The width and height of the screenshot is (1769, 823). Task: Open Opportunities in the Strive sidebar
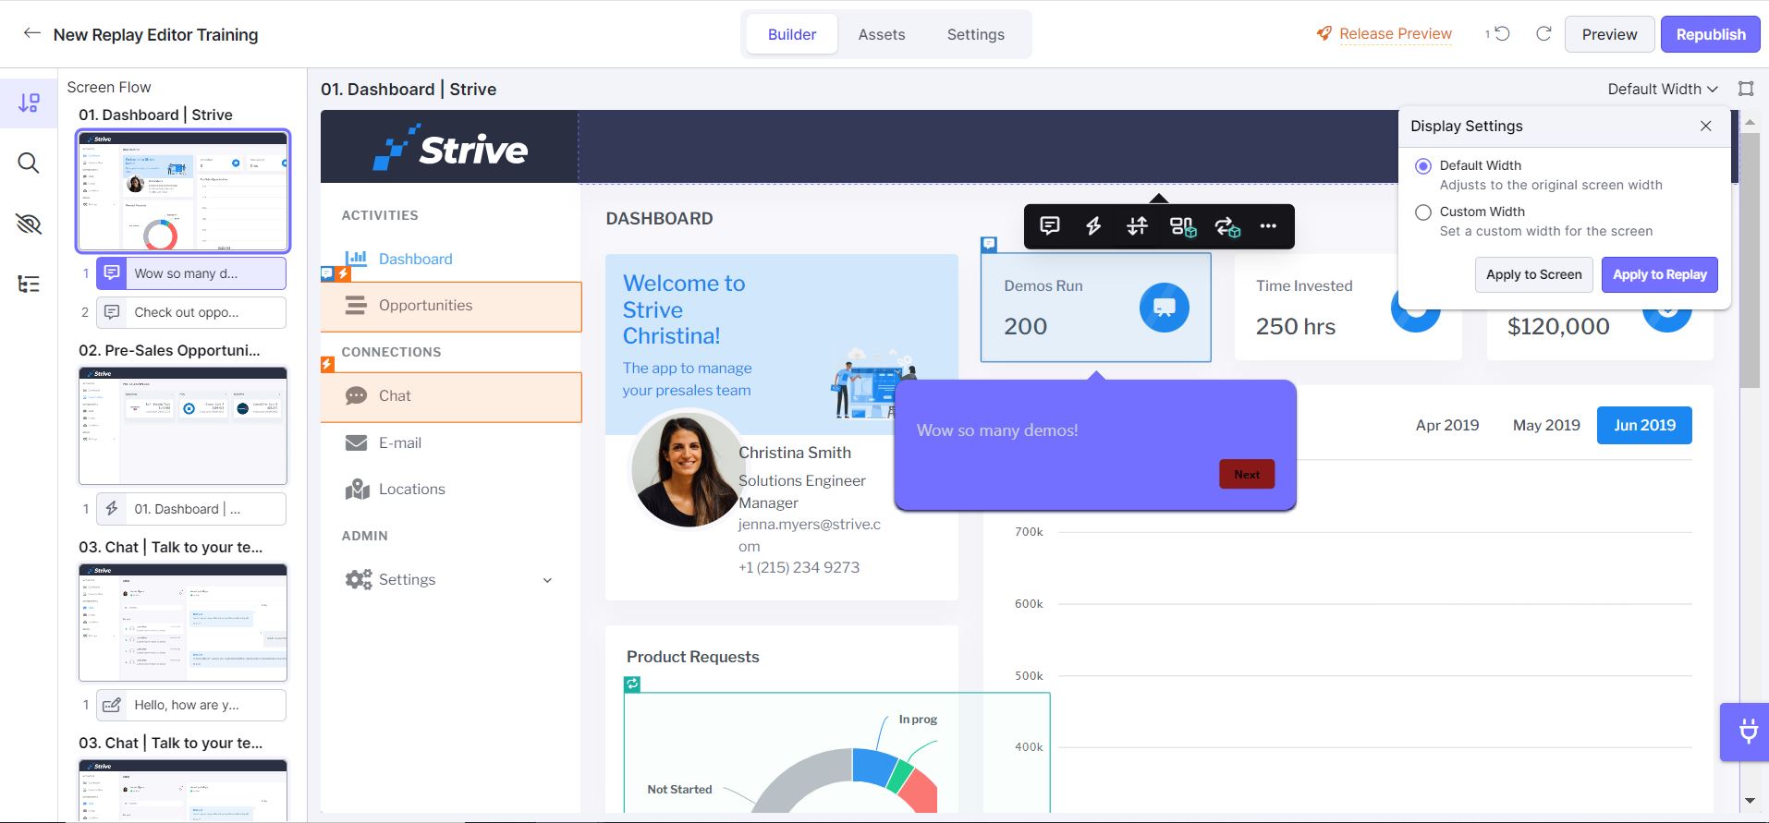[x=451, y=306]
